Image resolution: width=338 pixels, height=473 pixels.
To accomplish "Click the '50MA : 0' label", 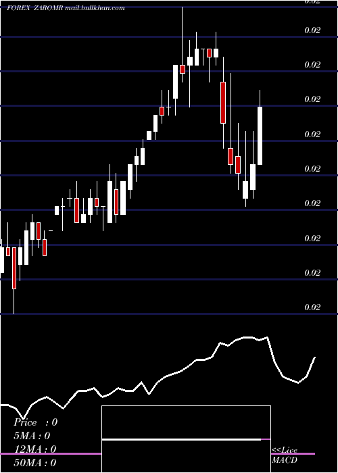I will (x=35, y=462).
